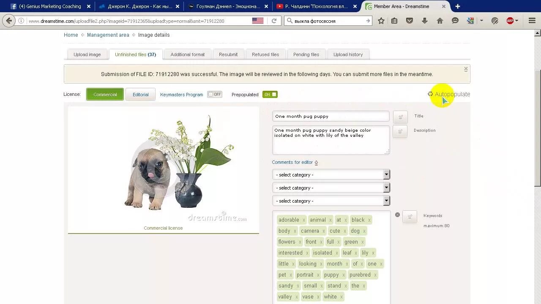The image size is (541, 304).
Task: Go back with the browser back arrow
Action: pyautogui.click(x=9, y=21)
